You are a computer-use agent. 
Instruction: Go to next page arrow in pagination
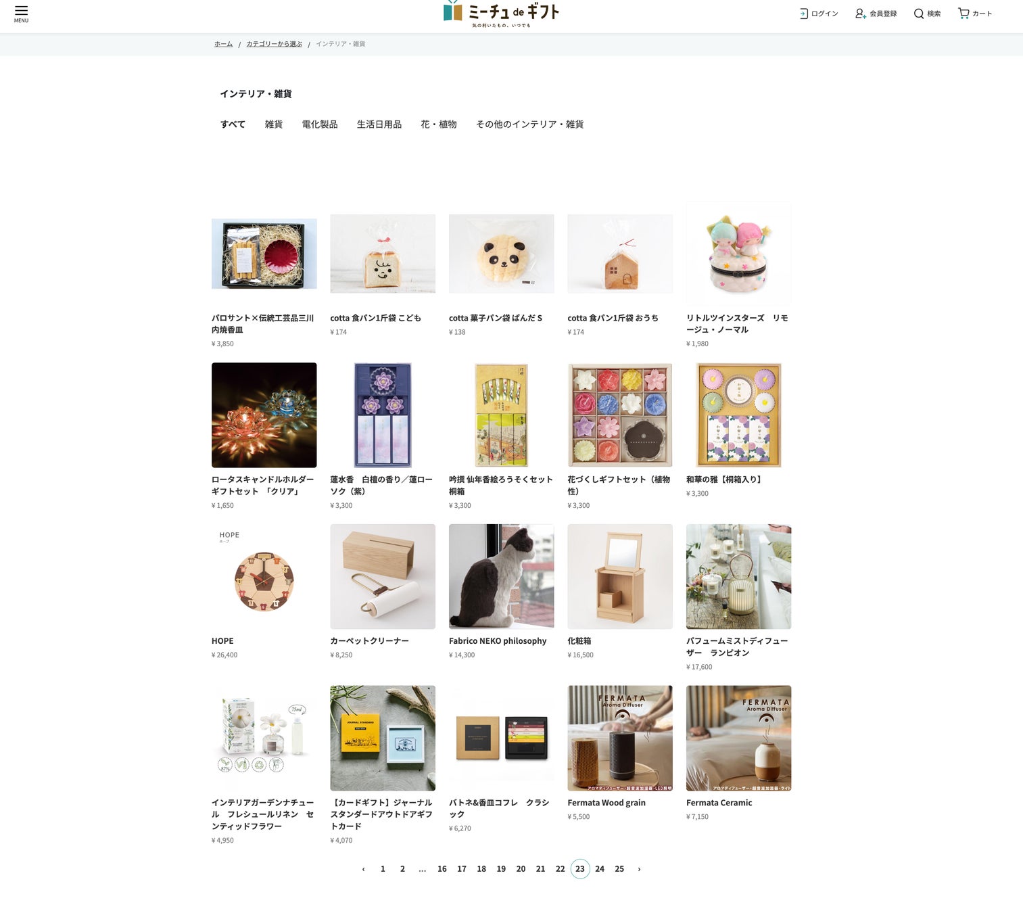coord(639,869)
